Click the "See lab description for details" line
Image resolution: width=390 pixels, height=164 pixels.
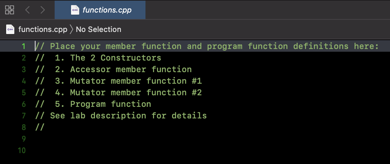pos(128,116)
